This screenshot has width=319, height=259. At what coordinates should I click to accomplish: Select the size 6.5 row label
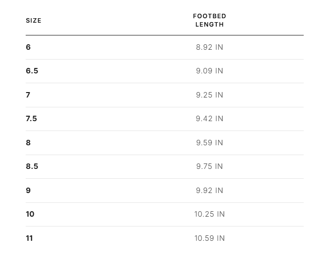point(32,71)
